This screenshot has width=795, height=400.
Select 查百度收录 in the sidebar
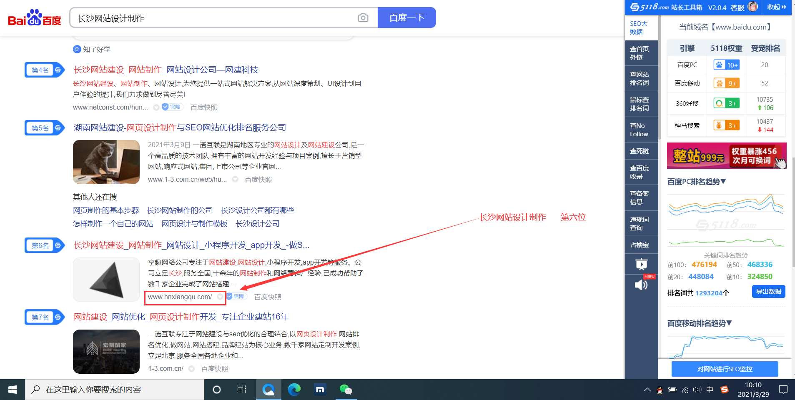click(641, 172)
